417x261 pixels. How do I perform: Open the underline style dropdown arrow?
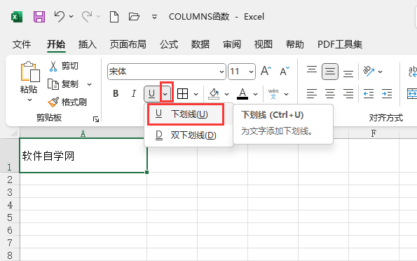165,94
